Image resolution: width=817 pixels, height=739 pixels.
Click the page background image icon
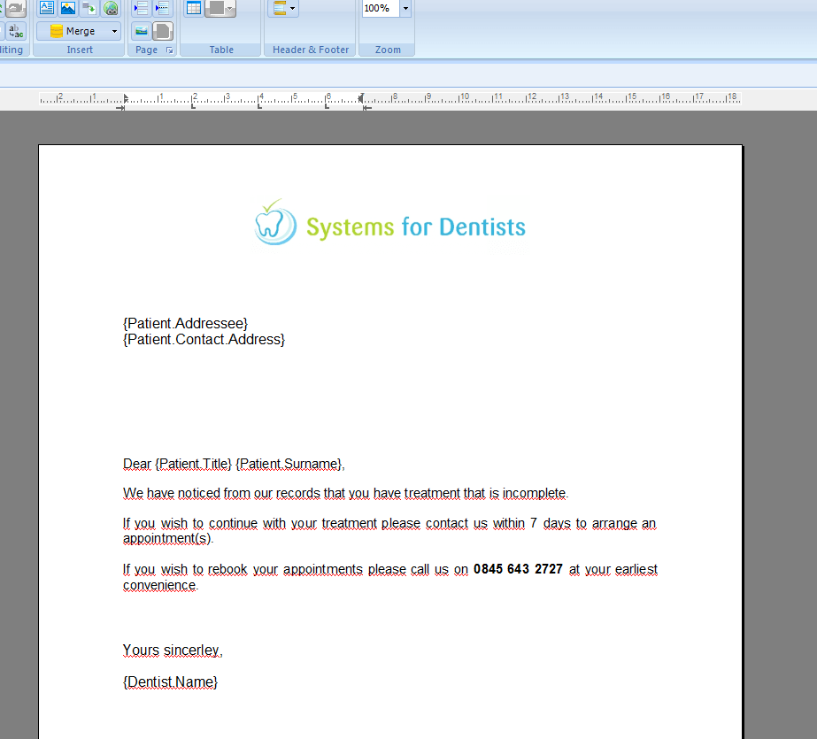(141, 31)
